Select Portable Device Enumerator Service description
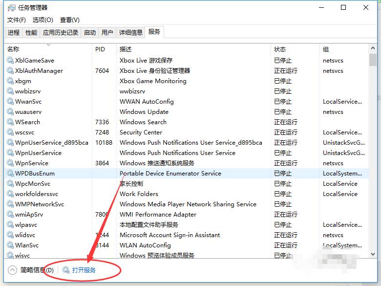381x286 pixels. click(170, 173)
